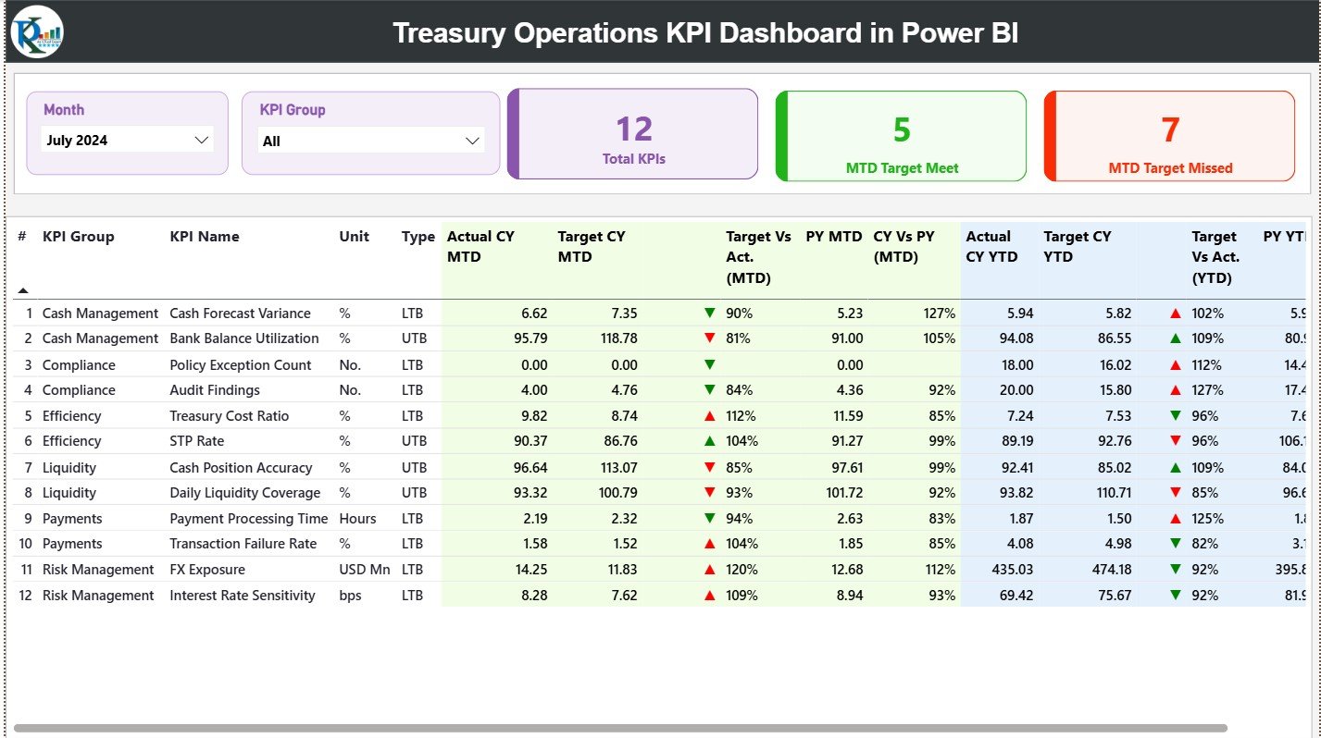The width and height of the screenshot is (1321, 738).
Task: Open the KPI Group dropdown set to All
Action: pos(370,140)
